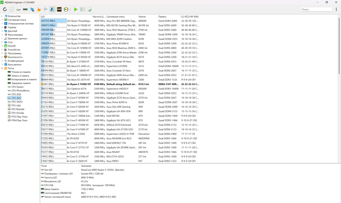Open Копирование в памяти test
Image resolution: width=341 pixels, height=203 pixels.
pyautogui.click(x=24, y=79)
